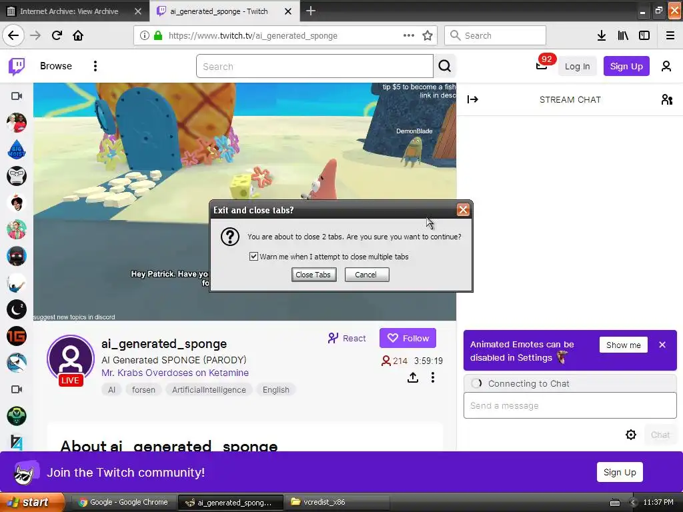Click the taskbar clock showing 11:37 PM
The width and height of the screenshot is (683, 512).
click(658, 502)
